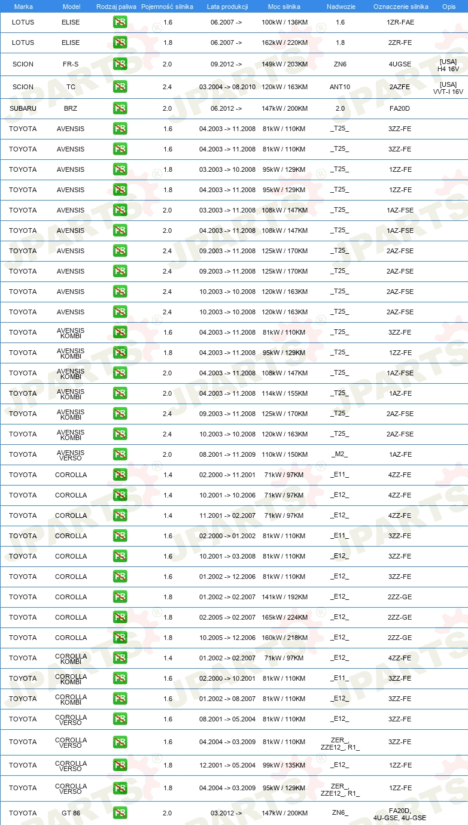Click fuel icon for Avensis Kombi 2.0 108kW
468x825 pixels.
pos(120,373)
